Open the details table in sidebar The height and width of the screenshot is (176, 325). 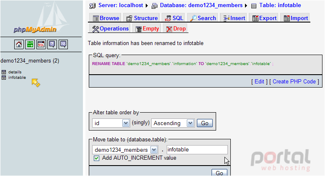click(x=15, y=72)
